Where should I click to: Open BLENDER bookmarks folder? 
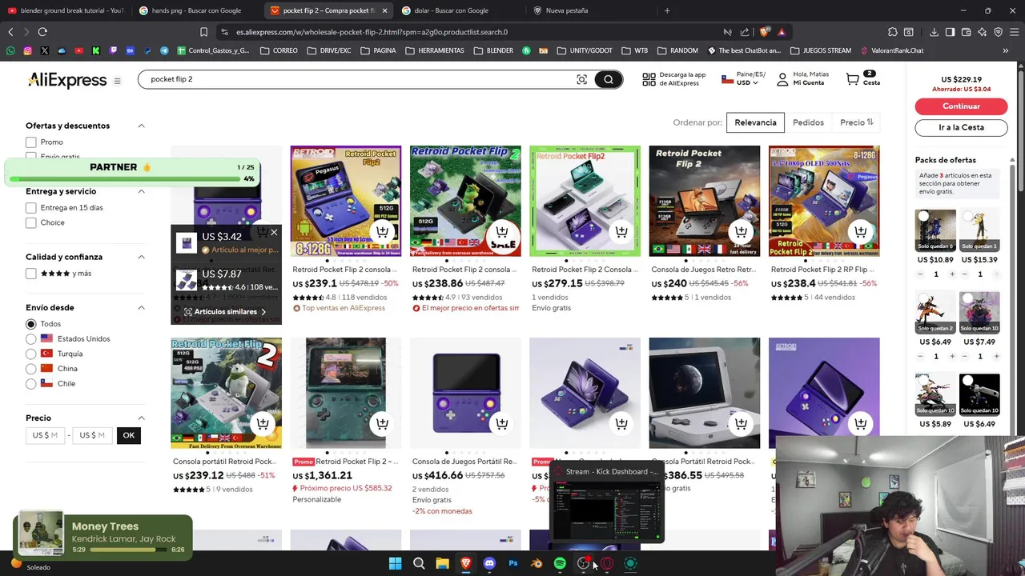click(493, 50)
